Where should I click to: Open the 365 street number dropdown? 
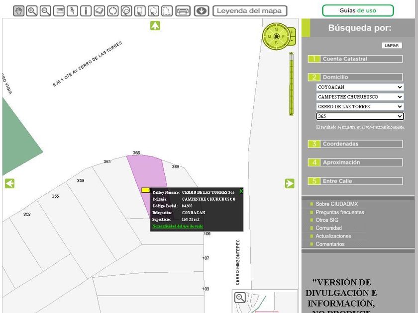360,116
